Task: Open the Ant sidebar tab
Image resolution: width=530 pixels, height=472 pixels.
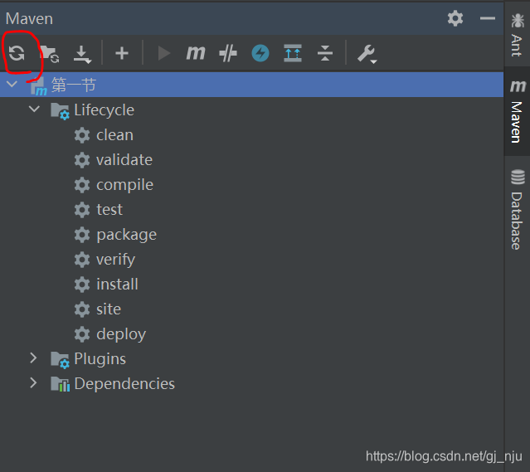Action: click(518, 35)
